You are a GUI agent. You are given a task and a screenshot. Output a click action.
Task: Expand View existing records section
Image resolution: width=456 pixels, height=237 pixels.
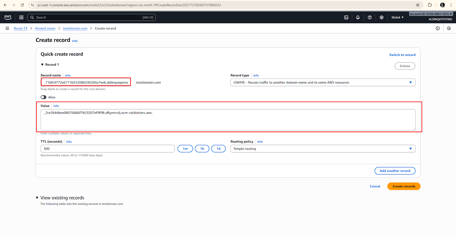(37, 198)
